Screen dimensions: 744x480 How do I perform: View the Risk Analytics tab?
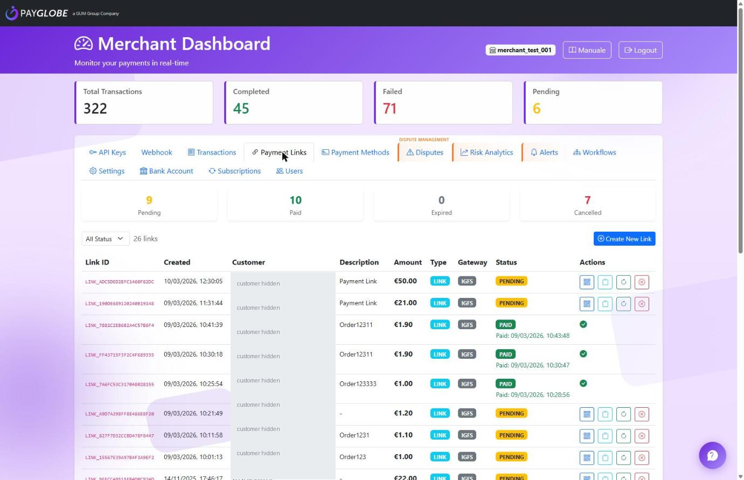pyautogui.click(x=486, y=152)
